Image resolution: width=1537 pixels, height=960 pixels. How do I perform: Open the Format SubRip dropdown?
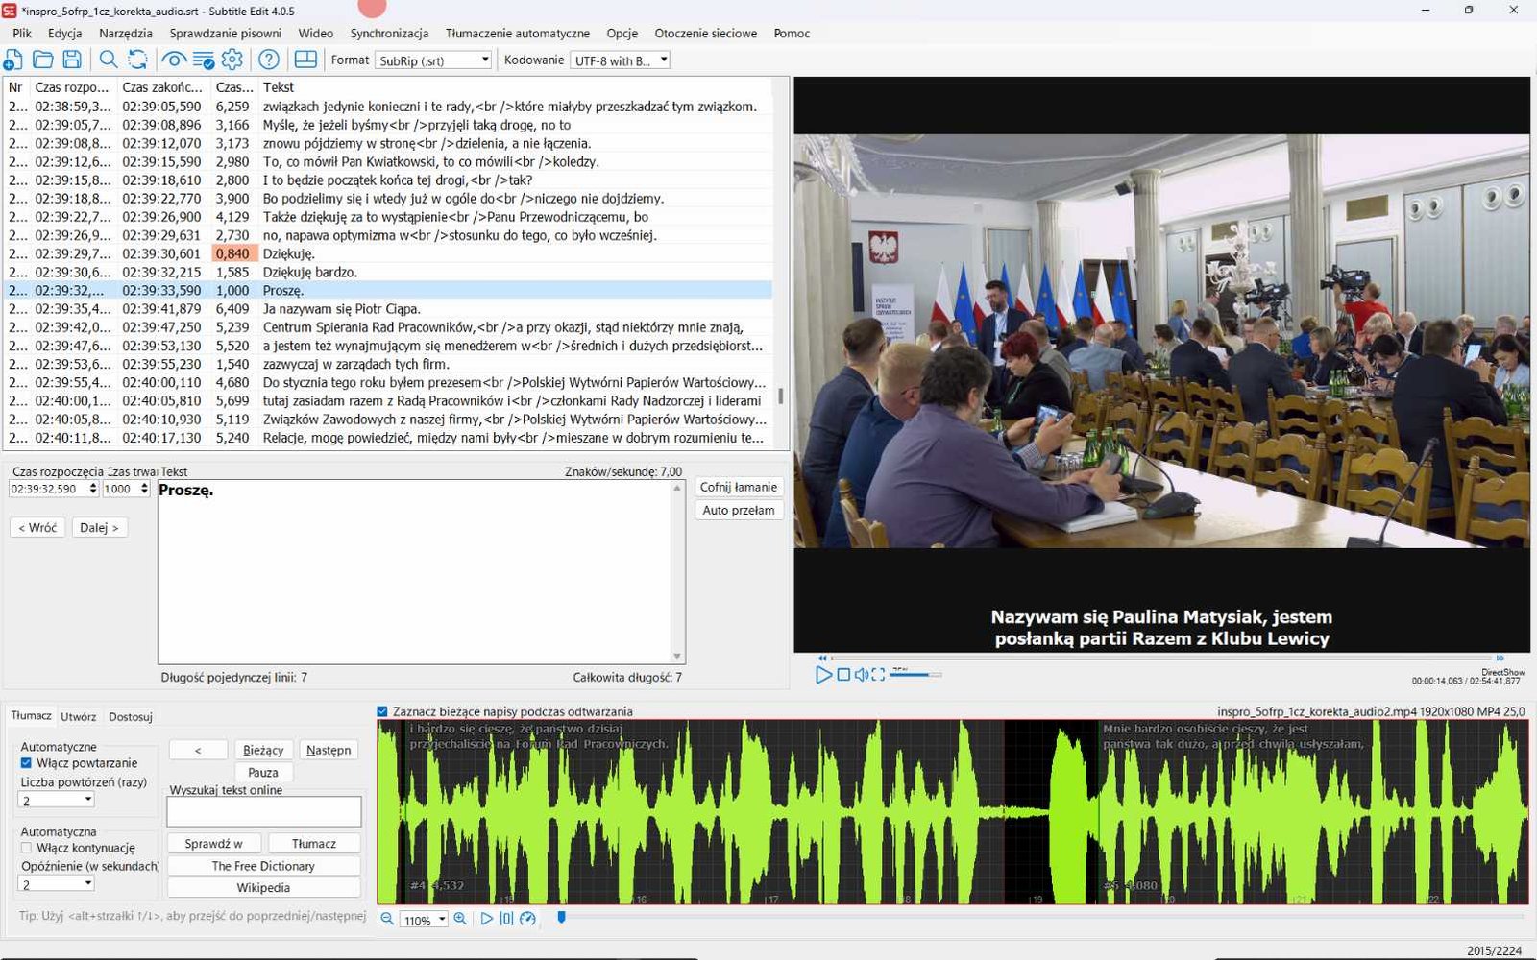pyautogui.click(x=433, y=60)
